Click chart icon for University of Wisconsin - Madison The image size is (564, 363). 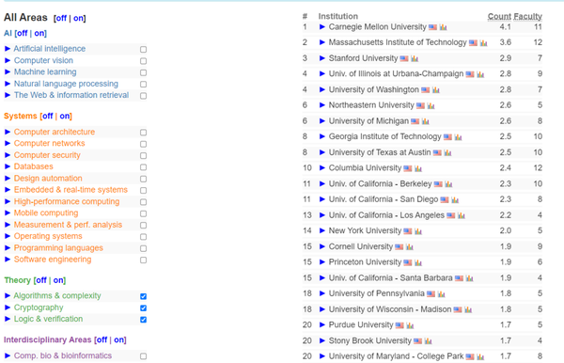[468, 309]
